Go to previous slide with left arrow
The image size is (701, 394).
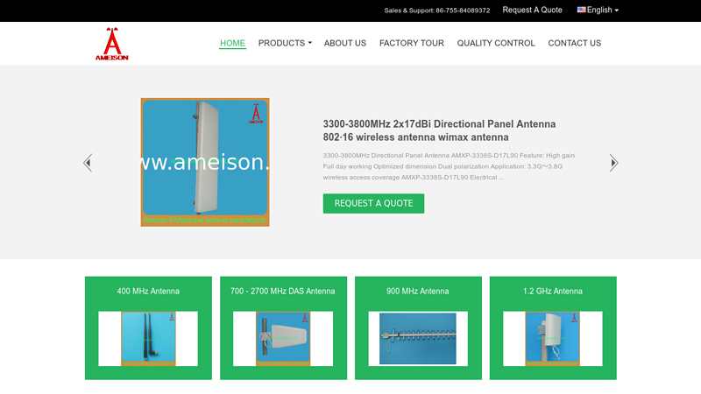[88, 163]
